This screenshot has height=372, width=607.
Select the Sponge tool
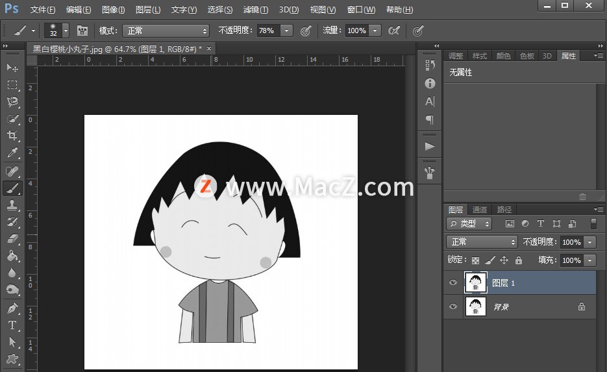pyautogui.click(x=12, y=290)
